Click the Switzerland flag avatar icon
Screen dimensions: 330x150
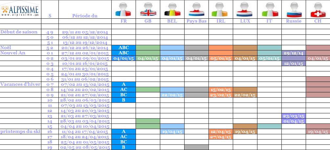click(318, 10)
